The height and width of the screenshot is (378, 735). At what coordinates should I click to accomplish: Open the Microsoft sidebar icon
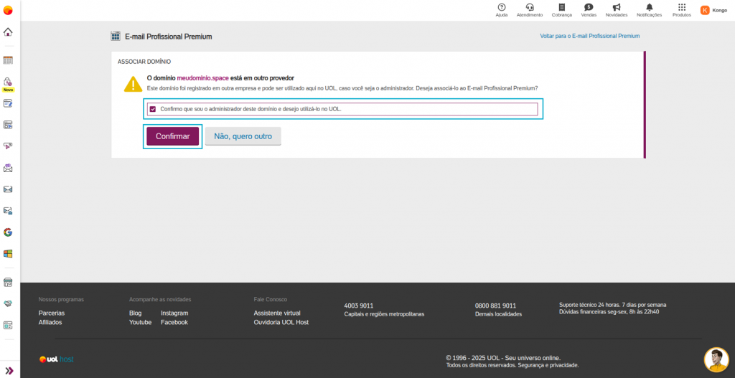click(x=8, y=254)
